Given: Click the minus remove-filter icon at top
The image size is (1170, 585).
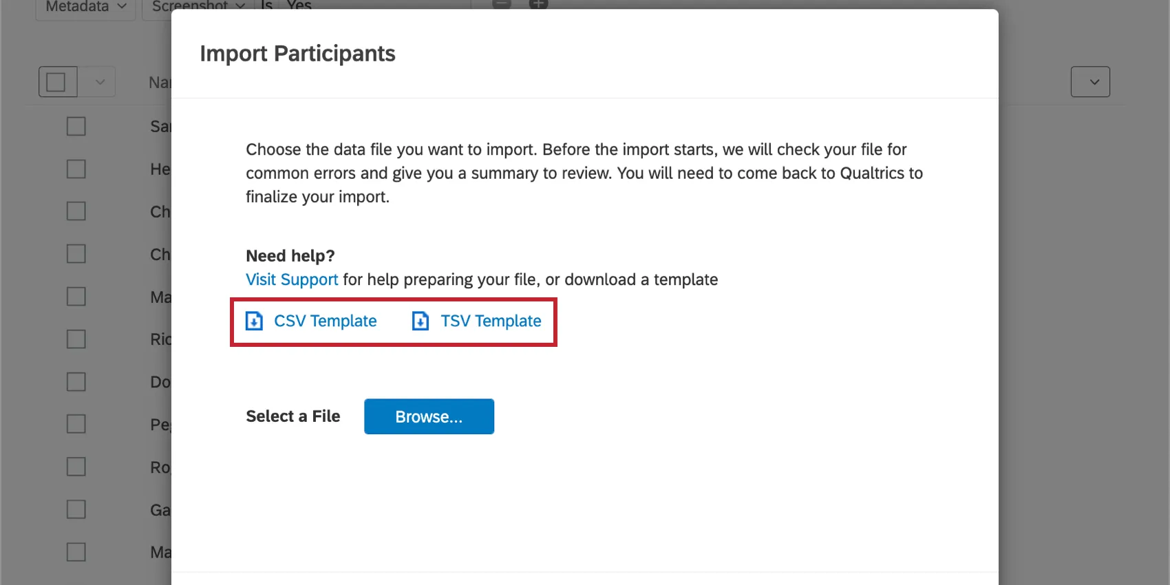Looking at the screenshot, I should (x=502, y=3).
